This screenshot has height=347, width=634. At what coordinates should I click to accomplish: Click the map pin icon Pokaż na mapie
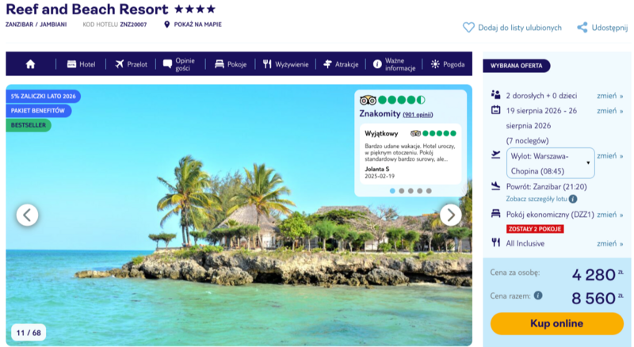tap(166, 25)
